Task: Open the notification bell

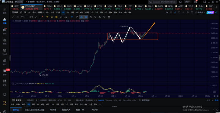Action: point(181,2)
